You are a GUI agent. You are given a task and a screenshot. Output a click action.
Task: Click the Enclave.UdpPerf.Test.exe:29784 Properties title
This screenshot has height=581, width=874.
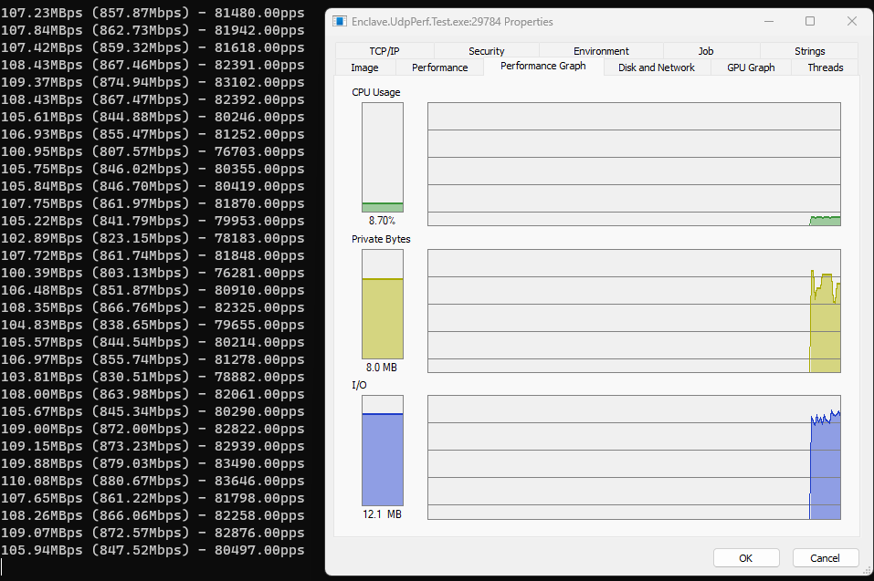(x=452, y=22)
